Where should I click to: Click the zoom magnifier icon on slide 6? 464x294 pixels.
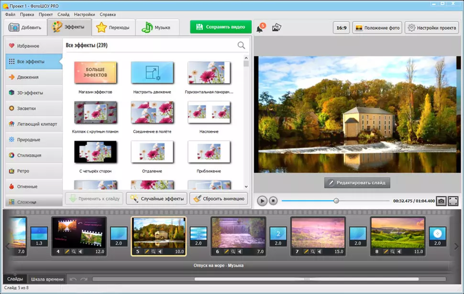coord(232,251)
